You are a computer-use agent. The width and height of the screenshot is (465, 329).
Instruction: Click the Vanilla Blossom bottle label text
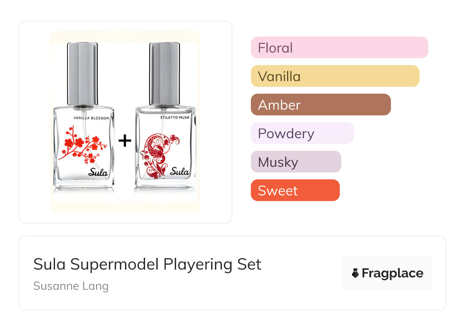coord(91,118)
